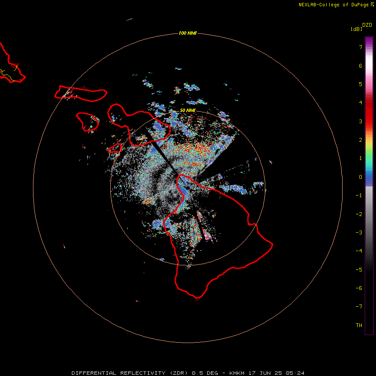376x376 pixels.
Task: Click the 0.5 DEG elevation text
Action: 205,373
